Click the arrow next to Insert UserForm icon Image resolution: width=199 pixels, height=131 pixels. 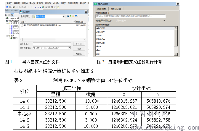click(12, 7)
